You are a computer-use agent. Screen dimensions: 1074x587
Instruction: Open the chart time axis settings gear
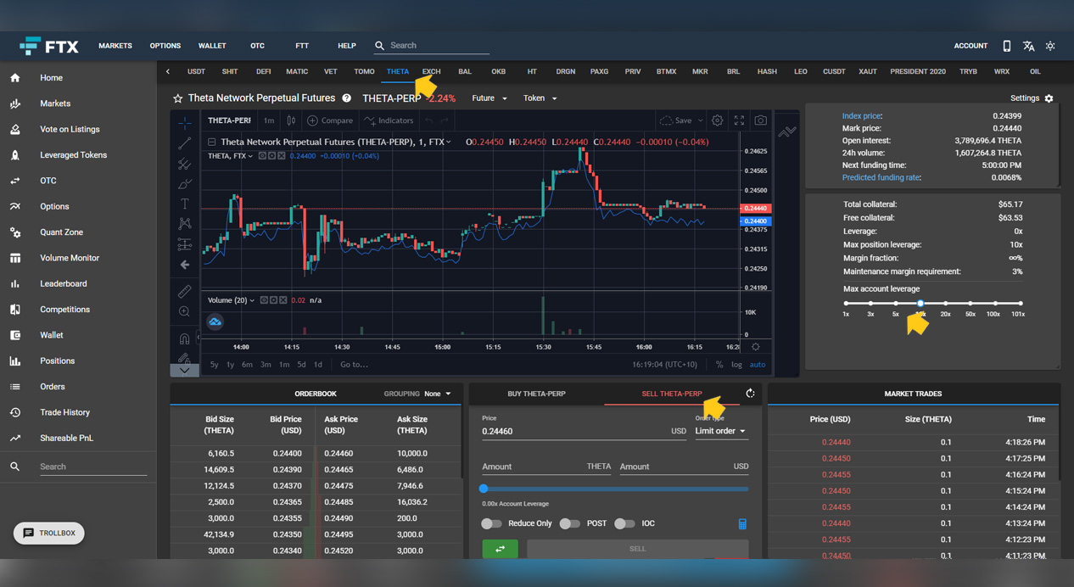pyautogui.click(x=756, y=347)
